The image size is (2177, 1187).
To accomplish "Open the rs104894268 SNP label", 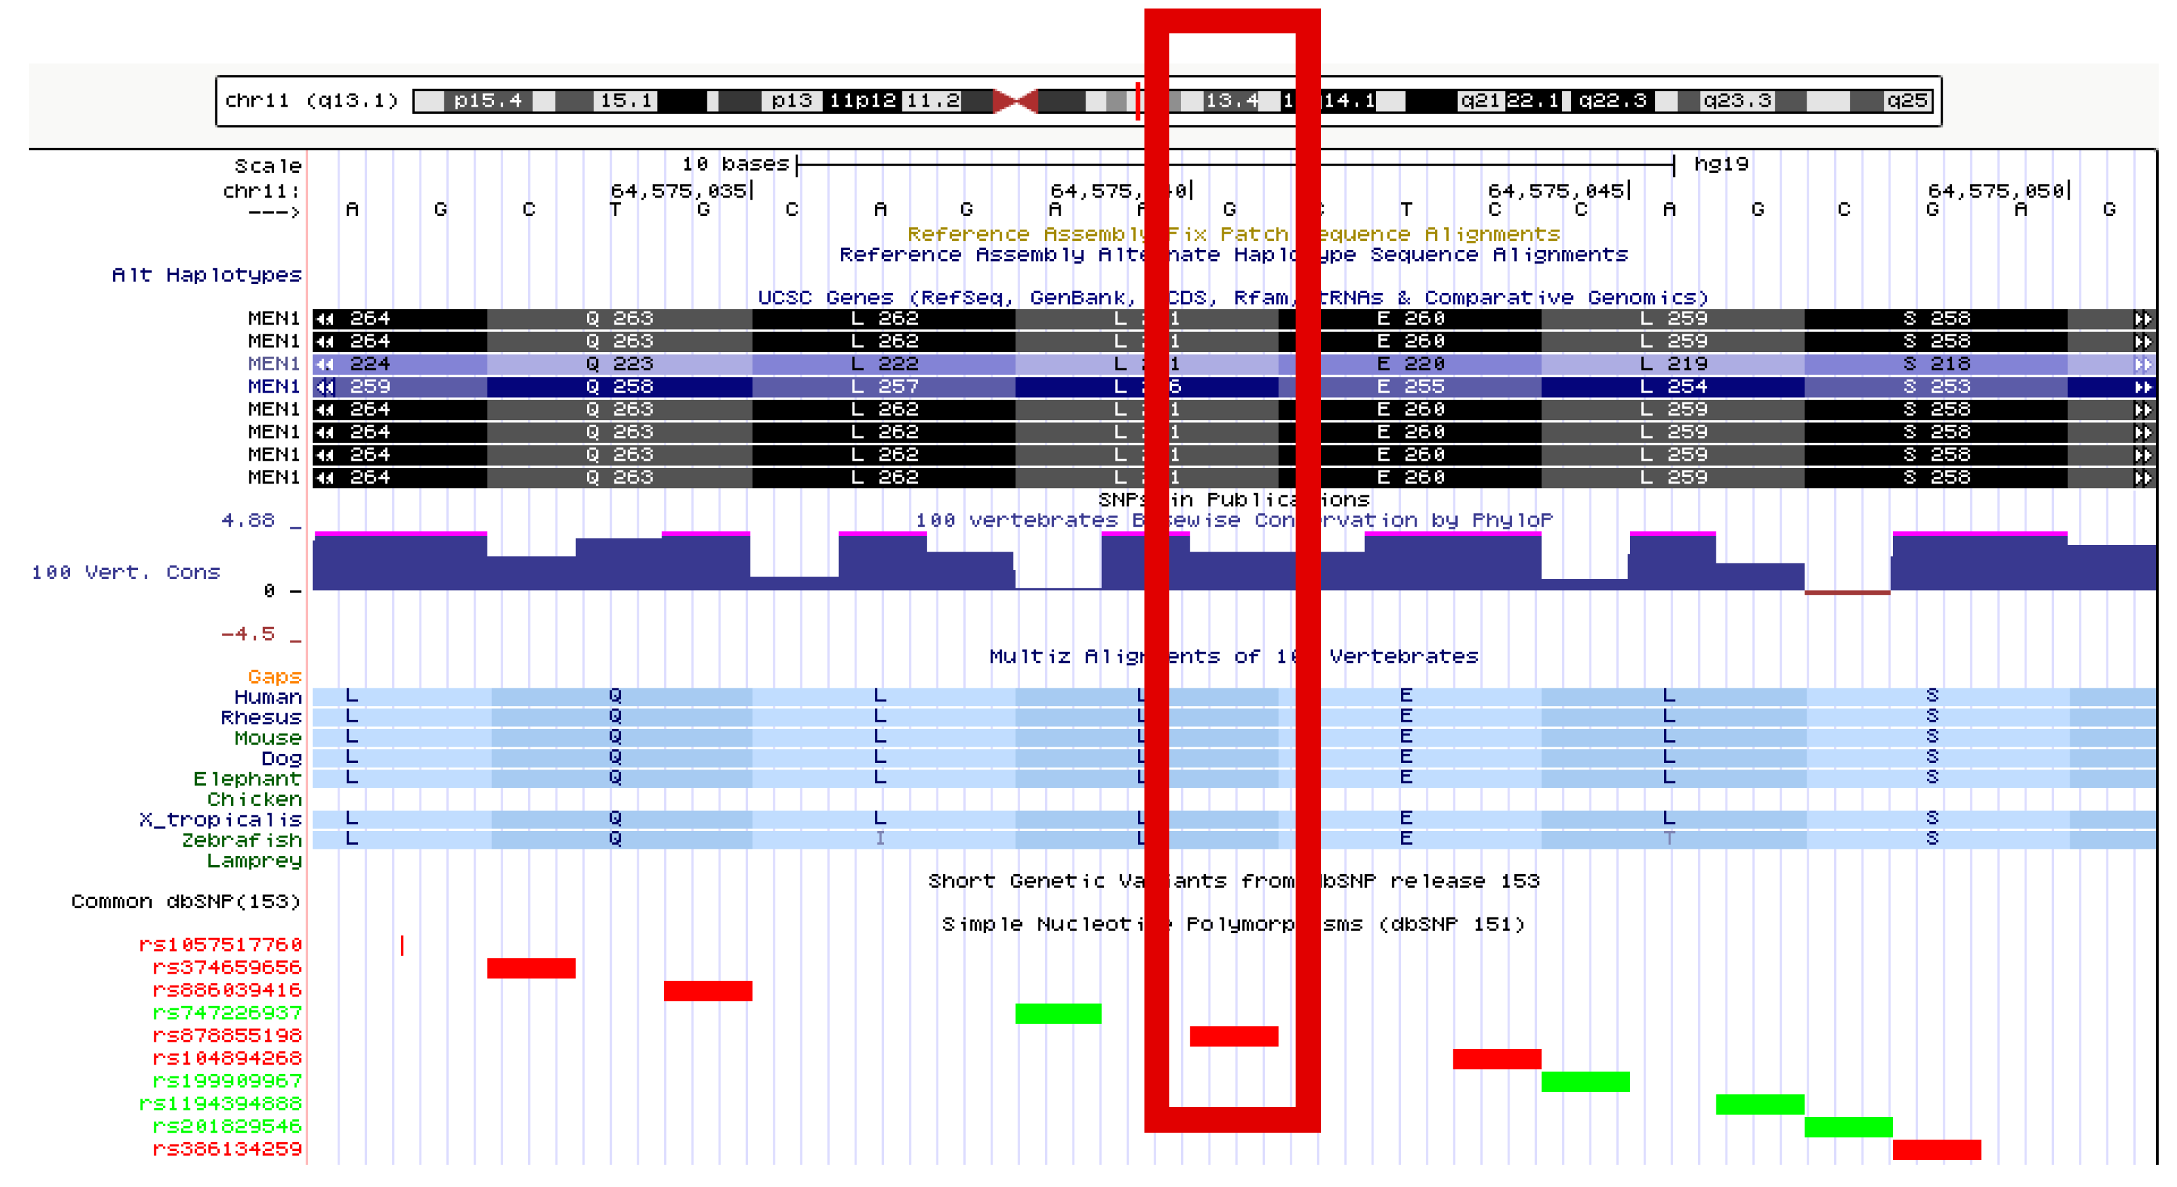I will coord(227,1059).
